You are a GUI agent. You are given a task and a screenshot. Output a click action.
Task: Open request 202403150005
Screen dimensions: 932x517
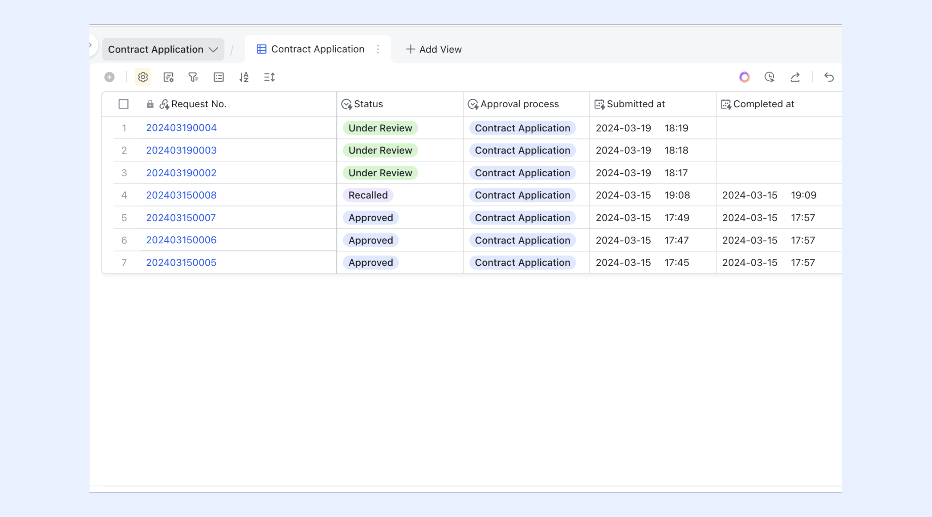(181, 262)
